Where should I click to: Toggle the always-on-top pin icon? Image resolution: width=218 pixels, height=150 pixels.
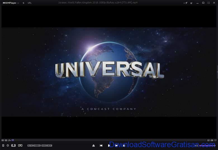[186, 3]
